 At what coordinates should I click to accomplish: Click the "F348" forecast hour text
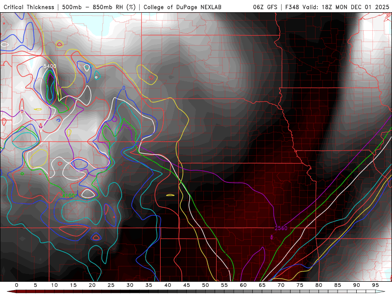pyautogui.click(x=292, y=7)
